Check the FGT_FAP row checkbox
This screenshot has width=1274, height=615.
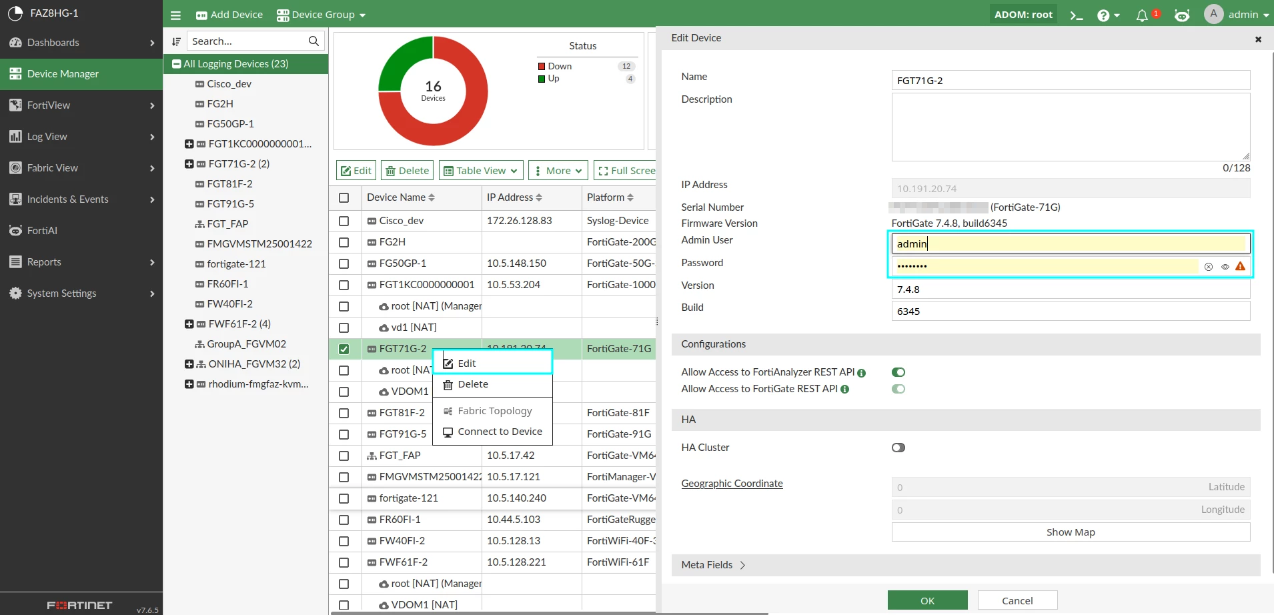coord(344,456)
